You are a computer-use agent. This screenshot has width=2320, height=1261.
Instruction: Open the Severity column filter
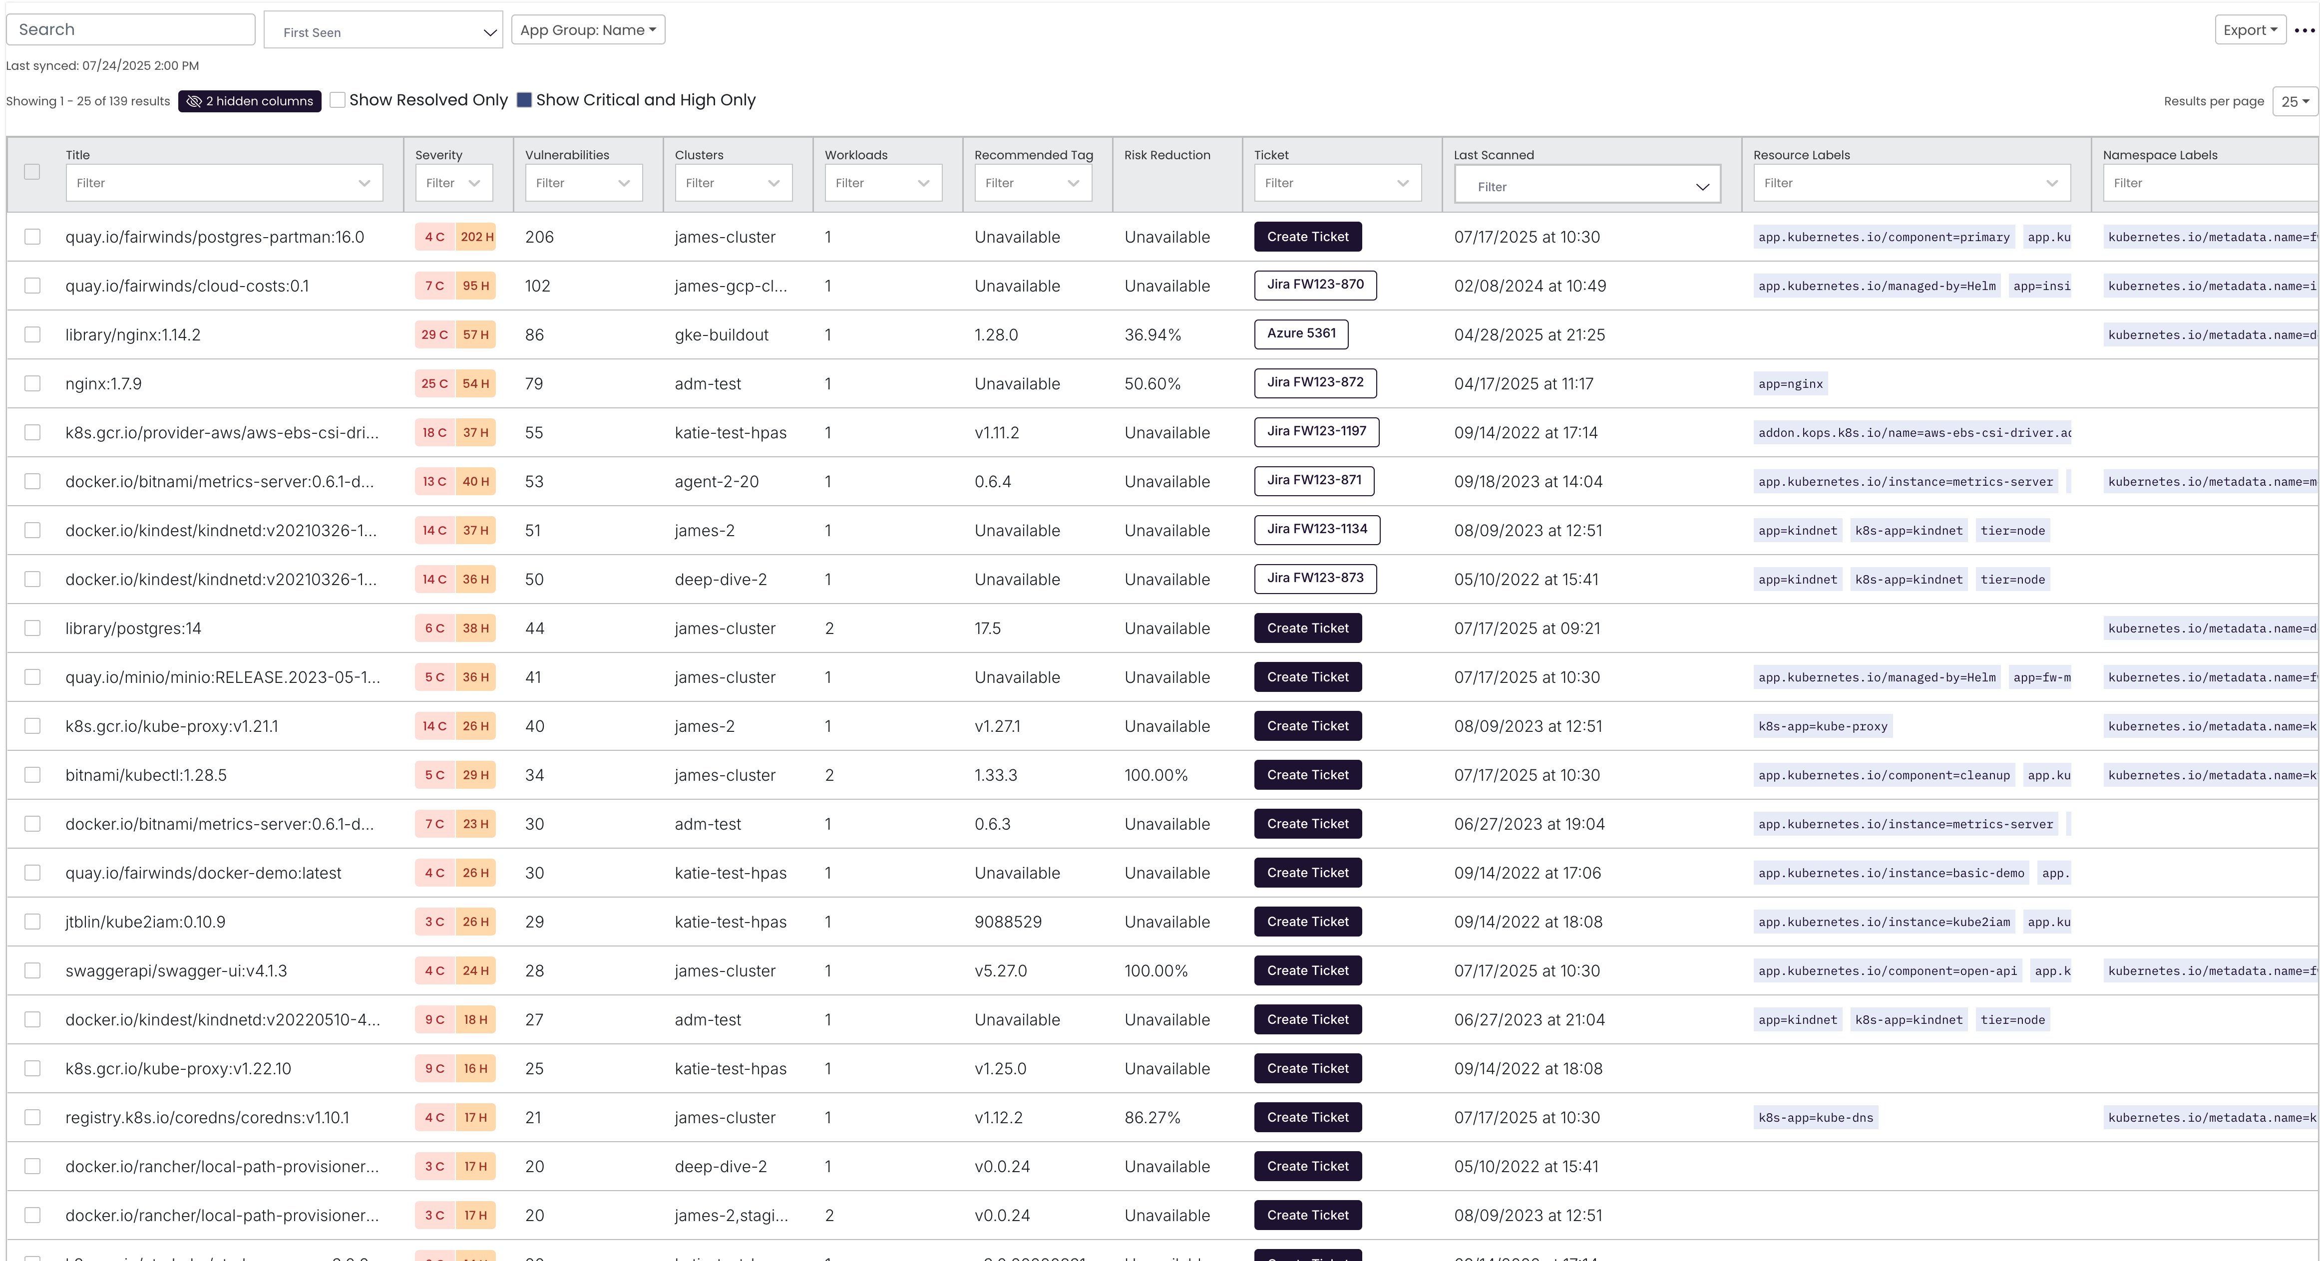[x=454, y=183]
